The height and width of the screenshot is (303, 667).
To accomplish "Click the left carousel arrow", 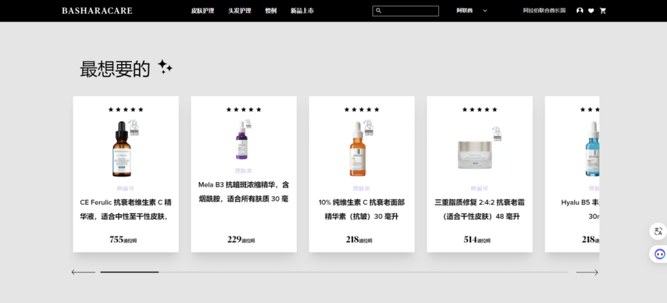I will coord(83,272).
